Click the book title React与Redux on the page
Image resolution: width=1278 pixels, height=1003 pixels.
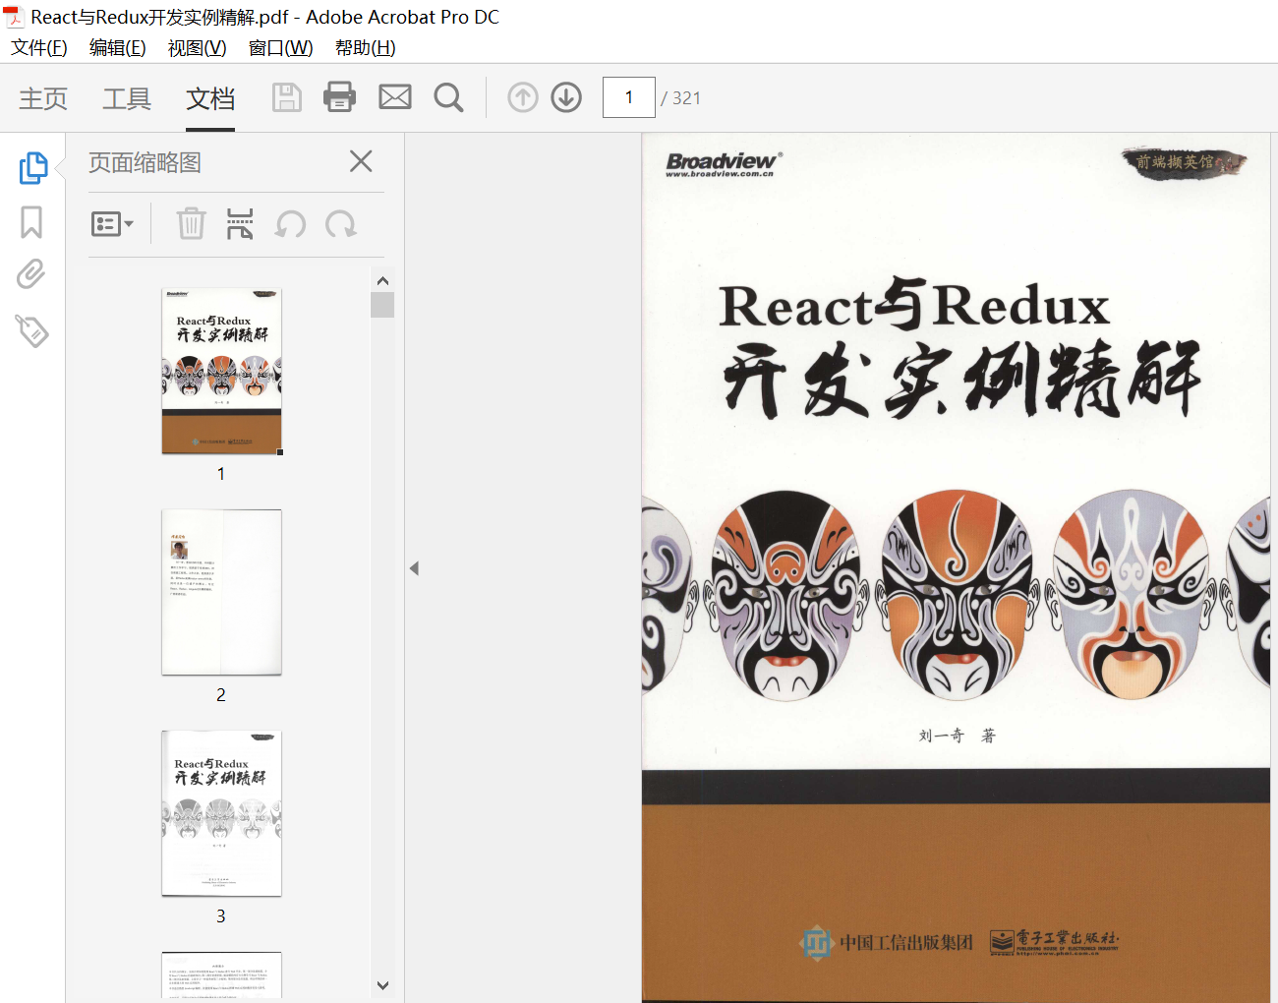914,303
